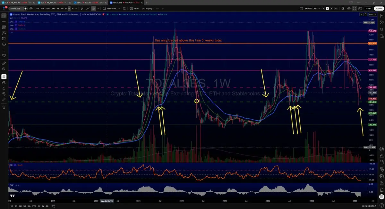Open the indicator templates grid icon

[124, 9]
